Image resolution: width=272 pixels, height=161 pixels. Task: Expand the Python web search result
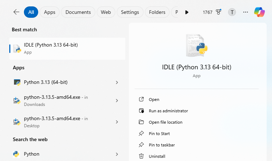coord(117,154)
